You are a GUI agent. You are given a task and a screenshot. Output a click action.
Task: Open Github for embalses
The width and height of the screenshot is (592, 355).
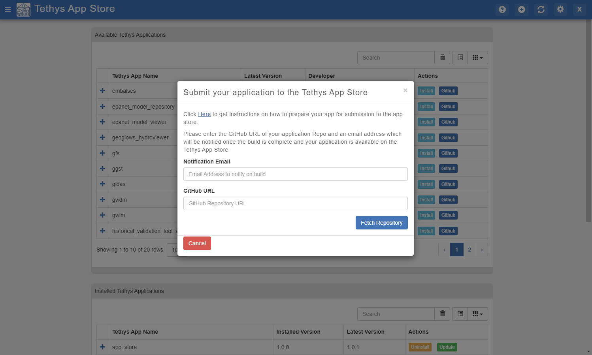tap(448, 91)
